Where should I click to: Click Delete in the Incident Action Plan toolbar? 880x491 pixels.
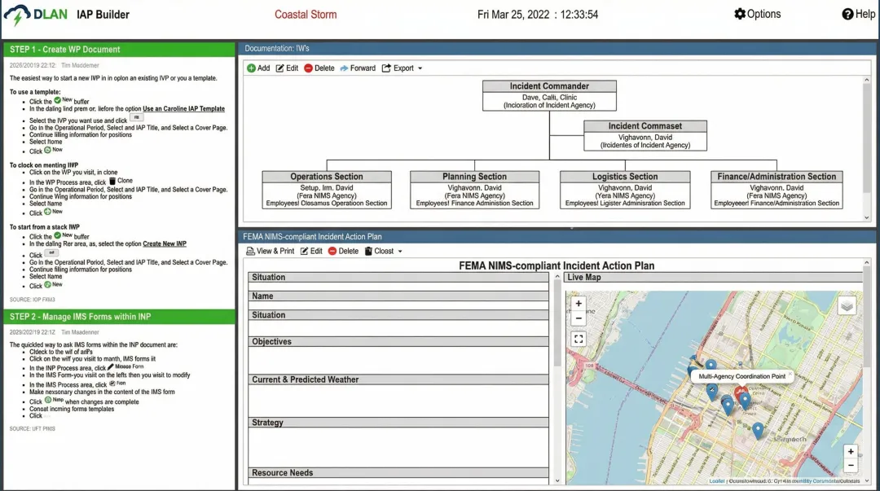coord(343,252)
